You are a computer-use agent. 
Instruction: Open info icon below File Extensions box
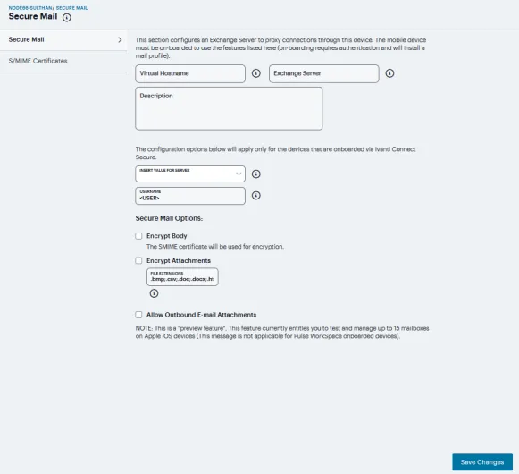154,293
